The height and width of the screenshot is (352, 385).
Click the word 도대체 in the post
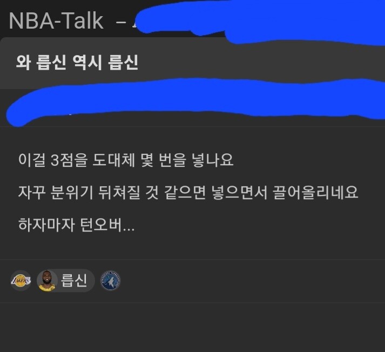click(x=114, y=160)
